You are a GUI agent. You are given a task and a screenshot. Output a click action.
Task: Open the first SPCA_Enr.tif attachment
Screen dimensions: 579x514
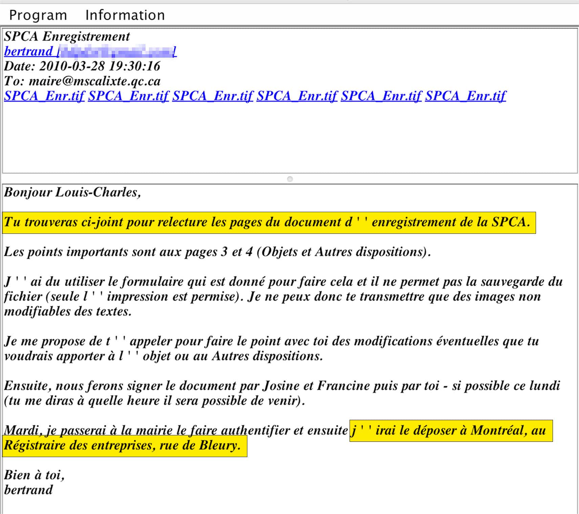pos(44,96)
